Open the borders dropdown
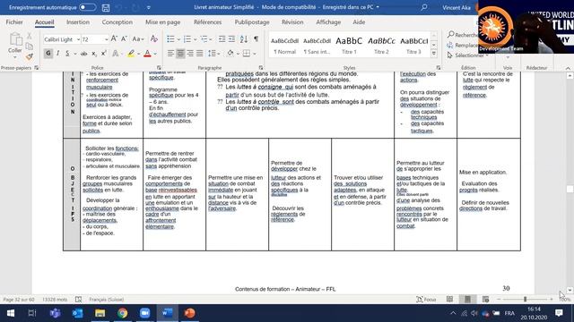 [x=255, y=54]
